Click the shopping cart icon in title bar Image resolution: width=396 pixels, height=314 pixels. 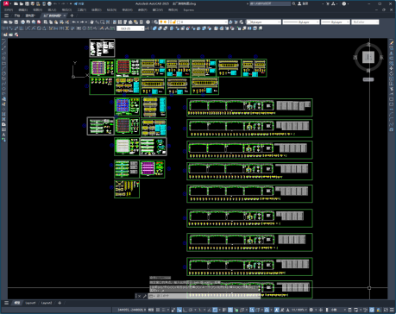click(328, 3)
